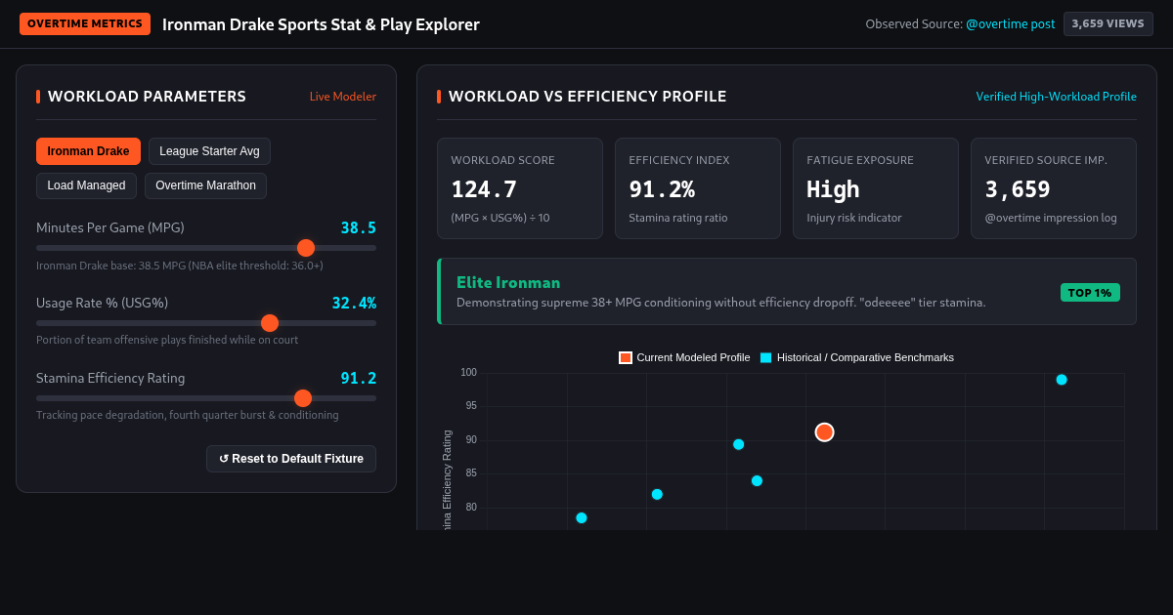Click the 38.5 MPG value readout

[358, 228]
